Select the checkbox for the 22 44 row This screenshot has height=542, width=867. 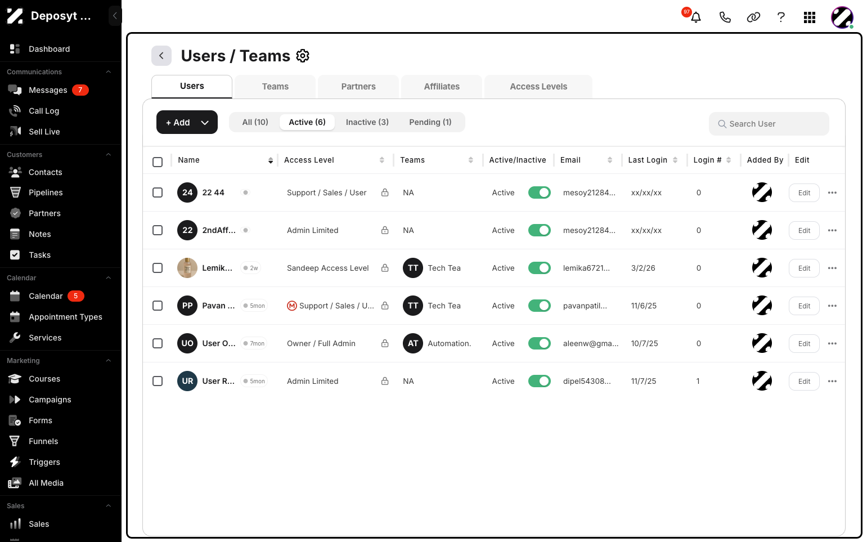tap(158, 192)
